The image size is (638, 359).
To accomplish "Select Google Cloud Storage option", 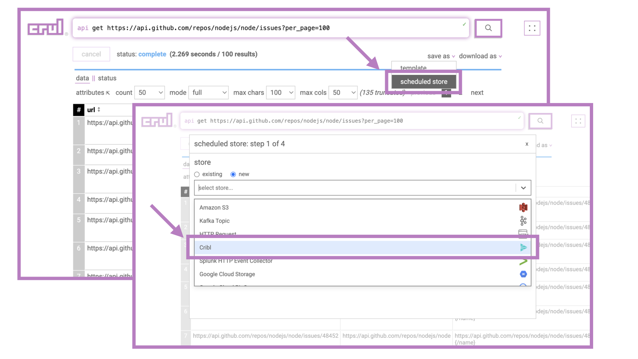I will (363, 274).
